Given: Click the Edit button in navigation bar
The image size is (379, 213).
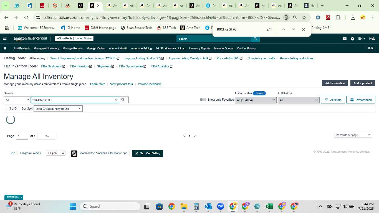Looking at the screenshot, I should (x=370, y=49).
